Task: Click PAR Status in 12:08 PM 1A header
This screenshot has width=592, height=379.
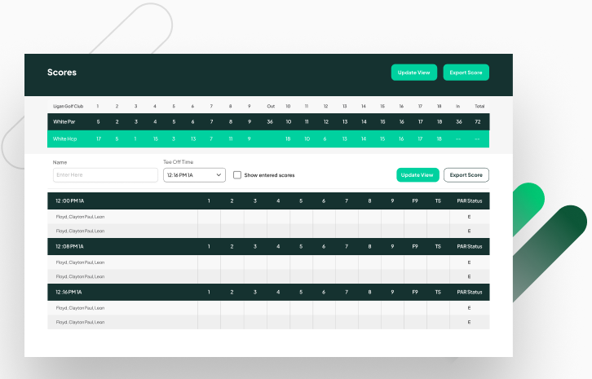Action: coord(470,246)
